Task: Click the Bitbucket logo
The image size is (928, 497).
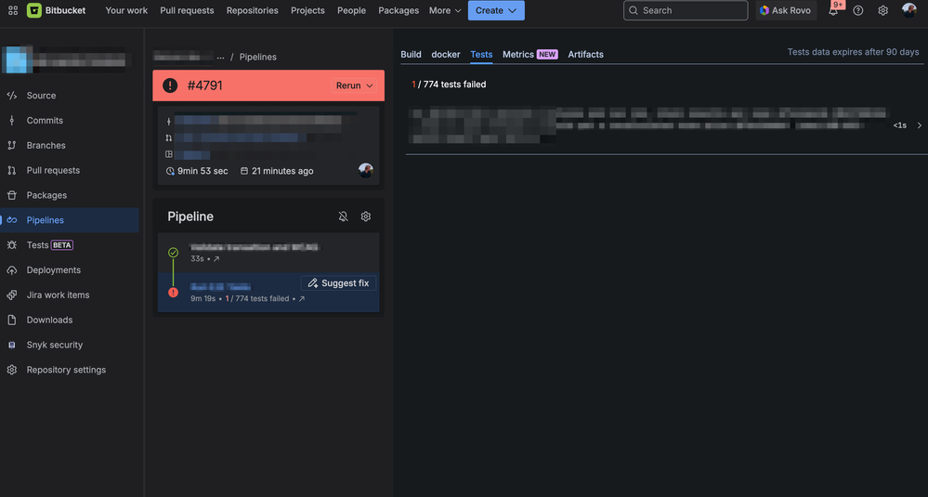Action: 57,10
